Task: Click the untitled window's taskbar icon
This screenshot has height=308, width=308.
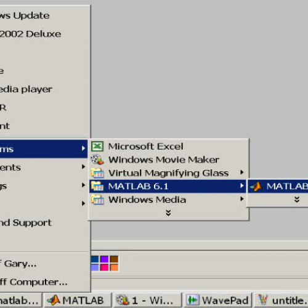Action: coord(263,301)
